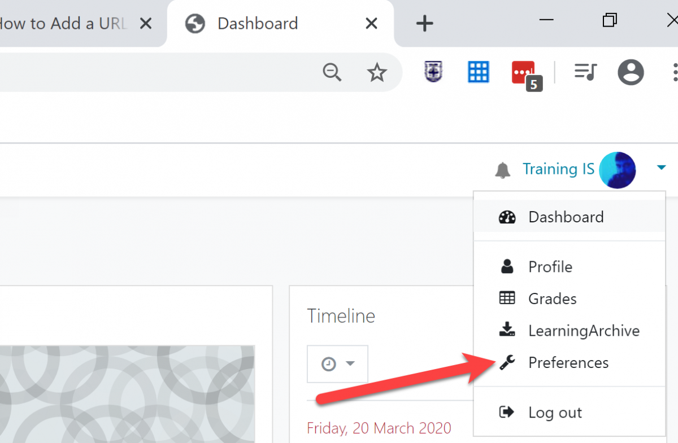678x443 pixels.
Task: Open the Chrome profile avatar icon
Action: point(631,72)
